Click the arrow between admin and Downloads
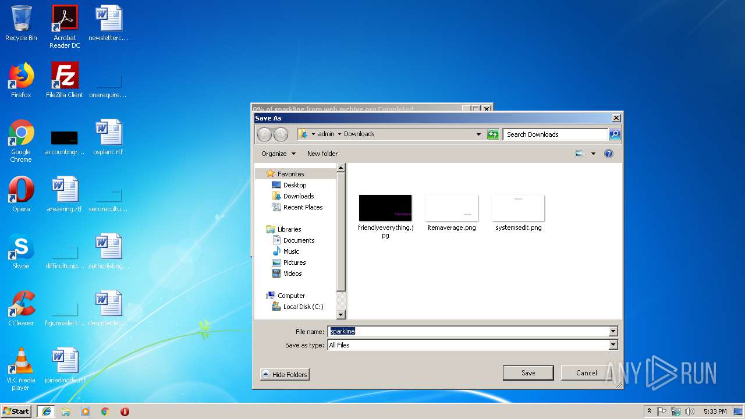This screenshot has width=745, height=419. click(339, 134)
